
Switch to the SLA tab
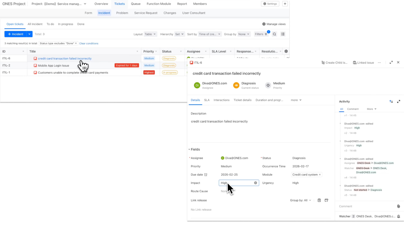(207, 100)
